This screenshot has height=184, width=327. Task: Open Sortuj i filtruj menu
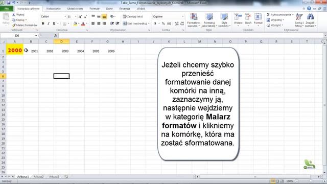[x=299, y=20]
